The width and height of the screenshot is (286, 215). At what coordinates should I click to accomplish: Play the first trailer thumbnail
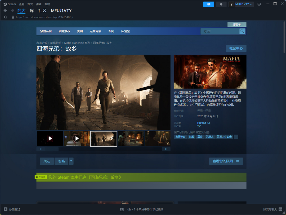(50, 138)
